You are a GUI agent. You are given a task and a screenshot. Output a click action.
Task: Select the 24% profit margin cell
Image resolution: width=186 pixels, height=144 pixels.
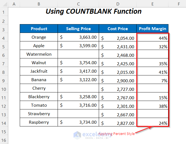[x=153, y=122]
